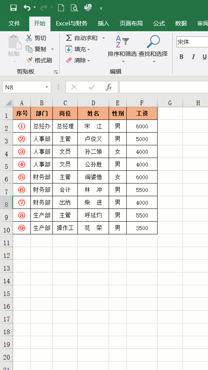
Task: Click the formula bar Enter checkmark icon
Action: pyautogui.click(x=92, y=87)
